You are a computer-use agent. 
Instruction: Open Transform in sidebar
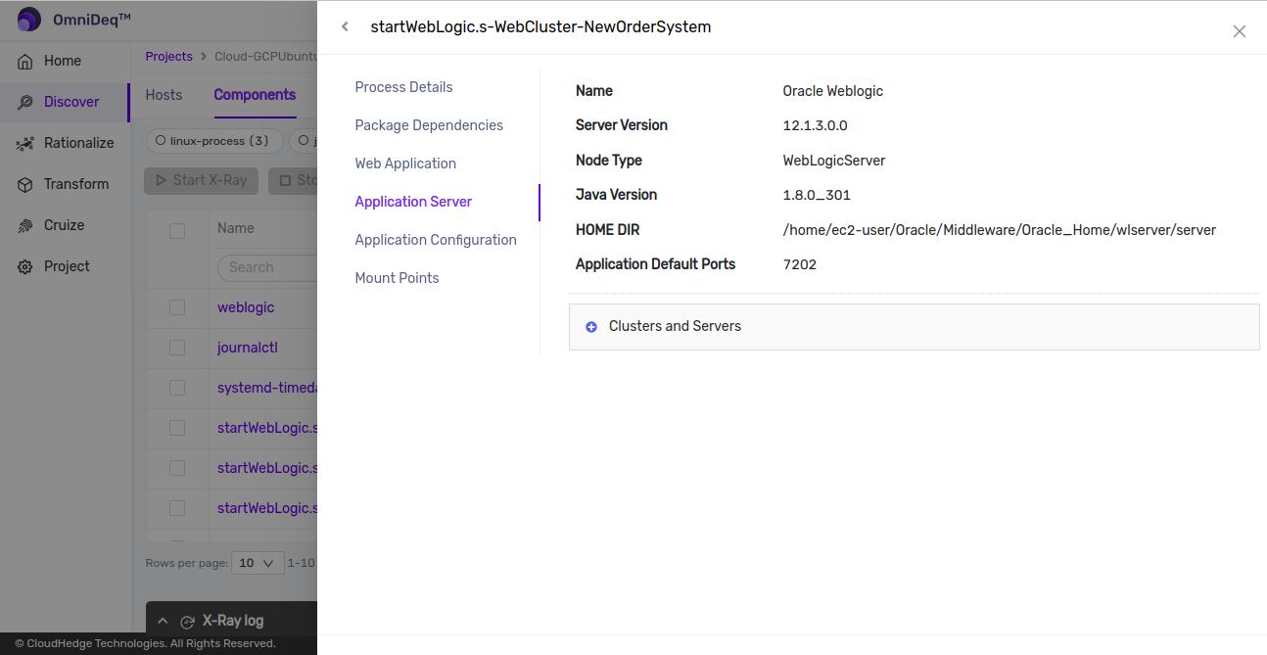76,184
